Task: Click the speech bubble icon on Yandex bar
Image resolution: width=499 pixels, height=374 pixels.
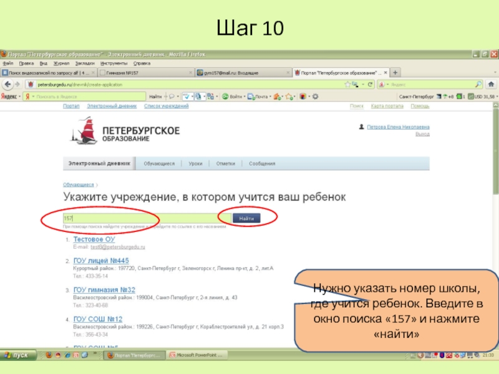Action: [172, 97]
